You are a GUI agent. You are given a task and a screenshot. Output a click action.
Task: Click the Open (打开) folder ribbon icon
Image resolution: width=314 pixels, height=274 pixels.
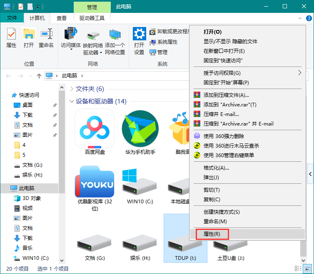tap(29, 38)
